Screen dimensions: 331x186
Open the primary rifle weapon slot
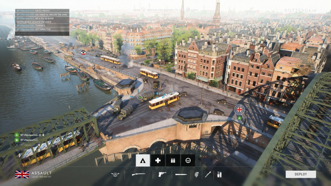pyautogui.click(x=139, y=174)
